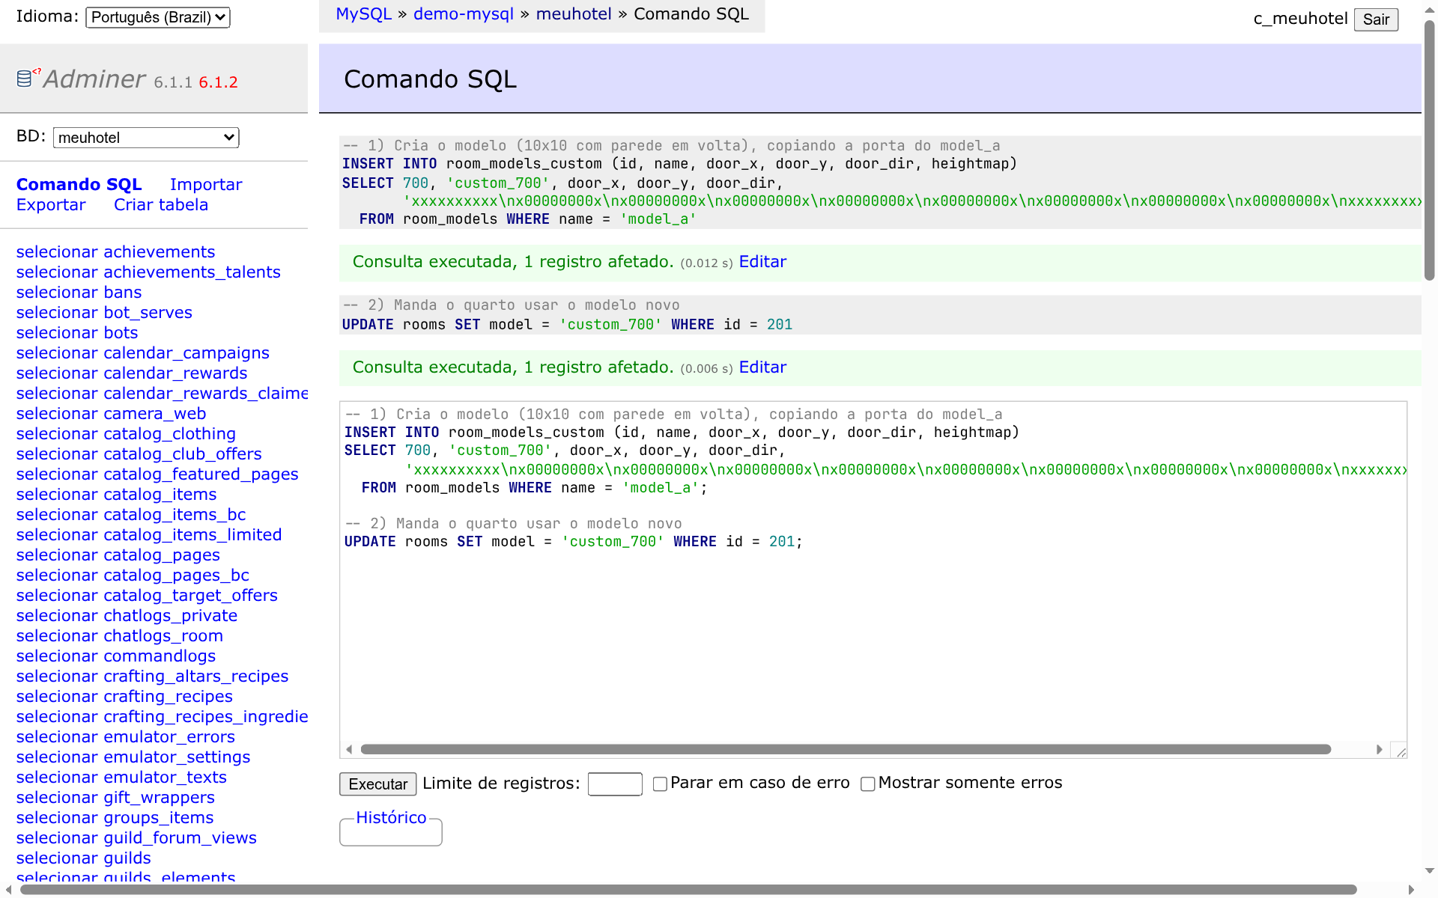Click the Sair logout button
Viewport: 1438px width, 898px height.
pyautogui.click(x=1376, y=19)
